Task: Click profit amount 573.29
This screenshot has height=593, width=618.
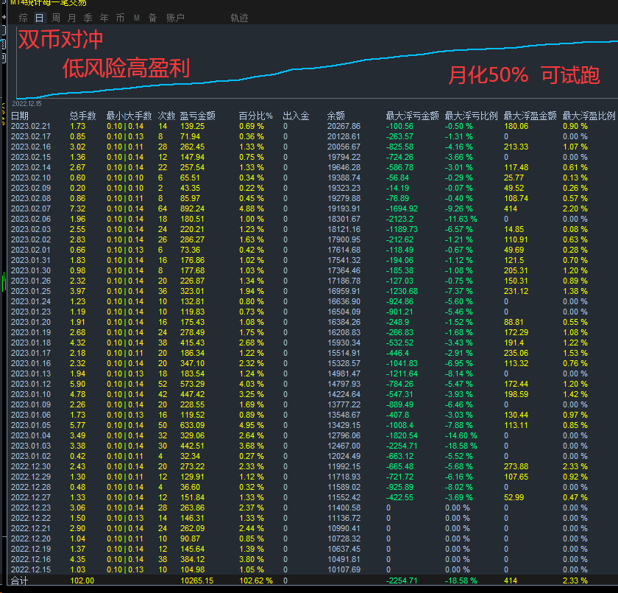Action: pos(192,384)
